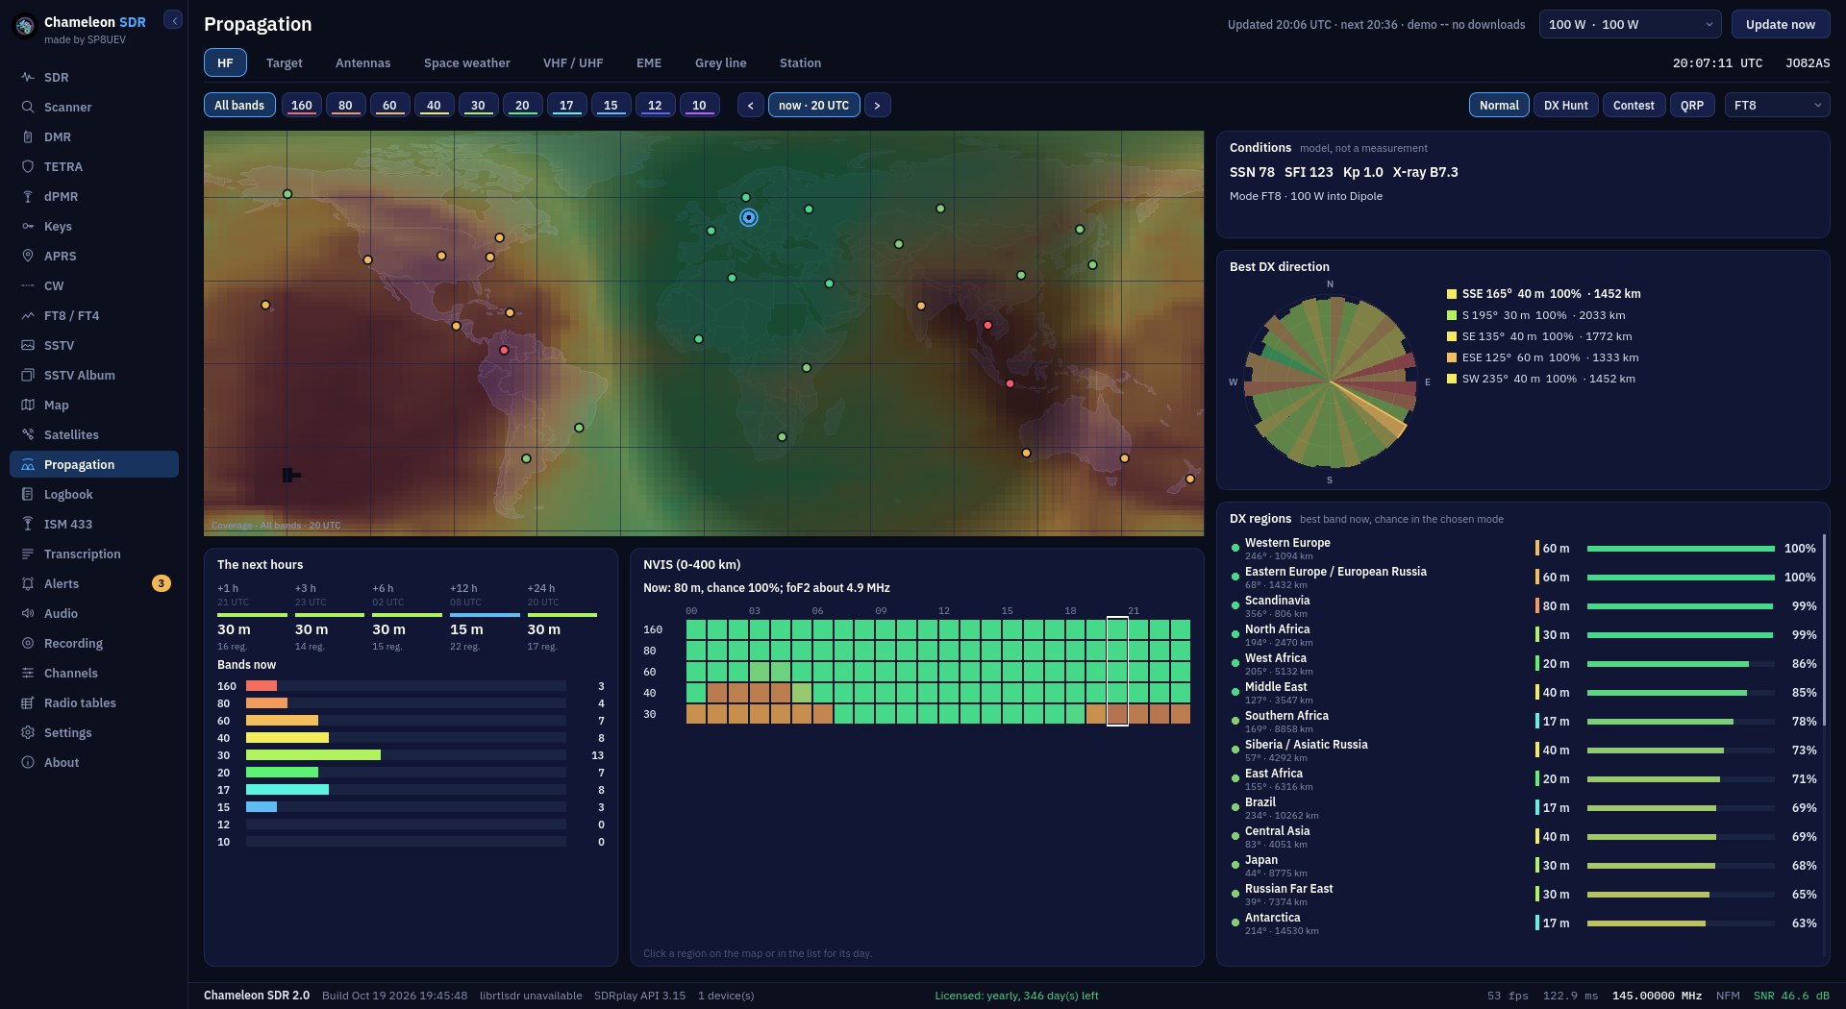Collapse the sidebar with the chevron button
The image size is (1846, 1009).
point(173,20)
